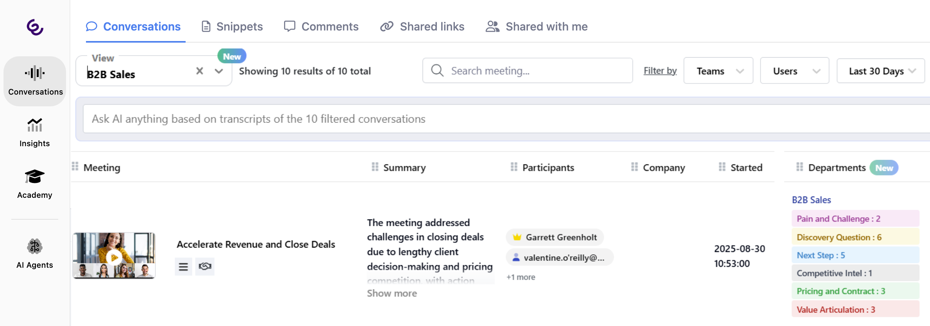Click the Filter by link
This screenshot has height=326, width=930.
pyautogui.click(x=660, y=71)
